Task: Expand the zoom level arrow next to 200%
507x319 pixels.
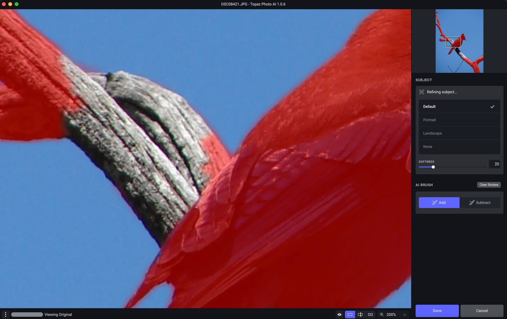Action: (x=404, y=315)
